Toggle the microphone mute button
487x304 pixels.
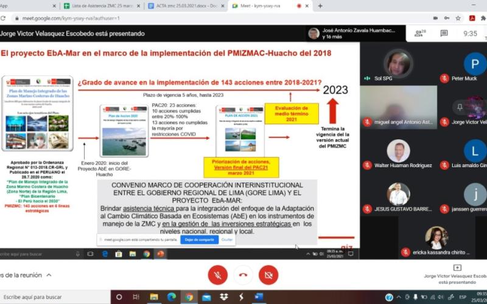(x=217, y=275)
